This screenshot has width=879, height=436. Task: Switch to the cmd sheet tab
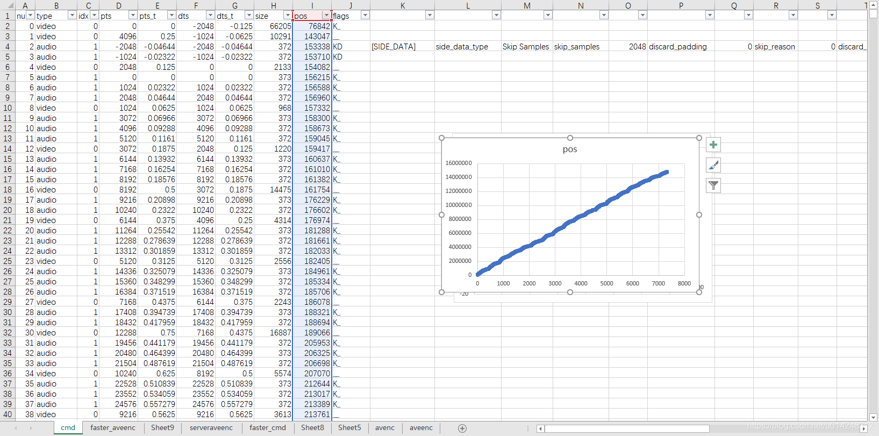pyautogui.click(x=68, y=428)
